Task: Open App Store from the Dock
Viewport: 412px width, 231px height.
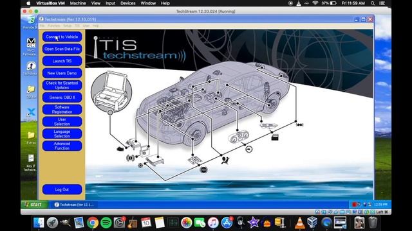Action: [x=227, y=223]
